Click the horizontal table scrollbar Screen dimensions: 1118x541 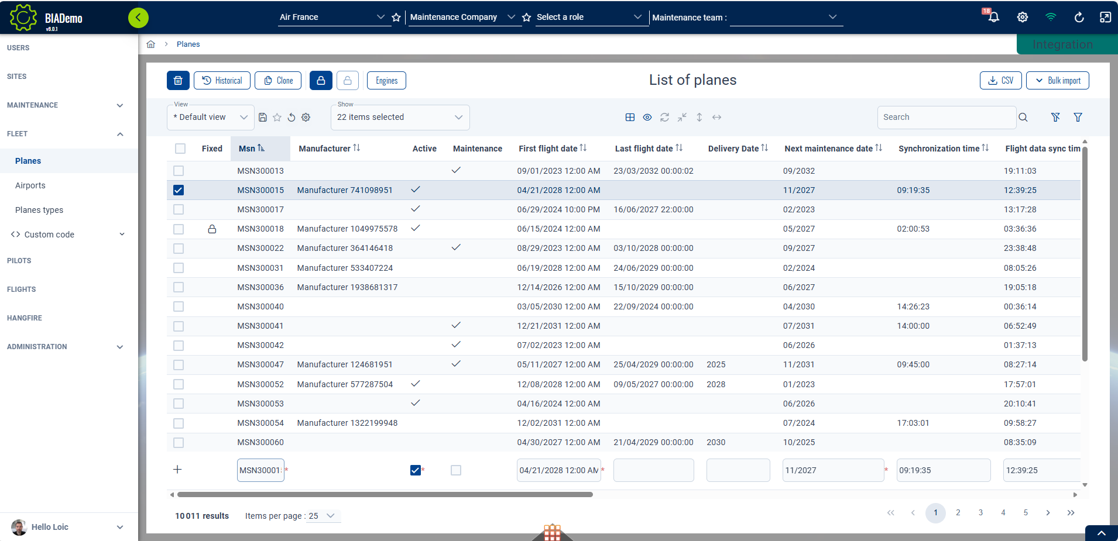(385, 495)
